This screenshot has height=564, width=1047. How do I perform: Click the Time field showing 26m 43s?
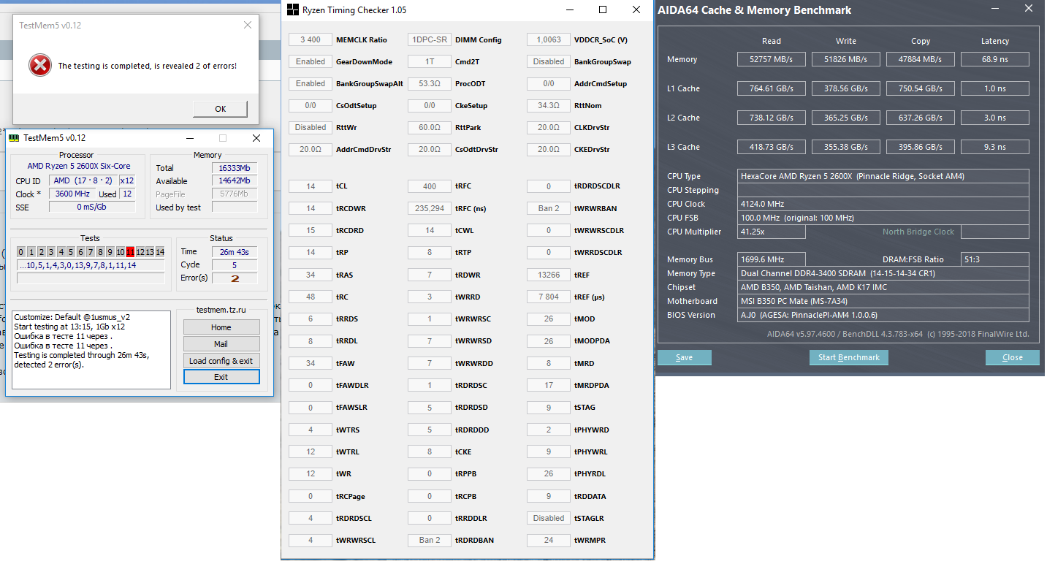tap(235, 252)
